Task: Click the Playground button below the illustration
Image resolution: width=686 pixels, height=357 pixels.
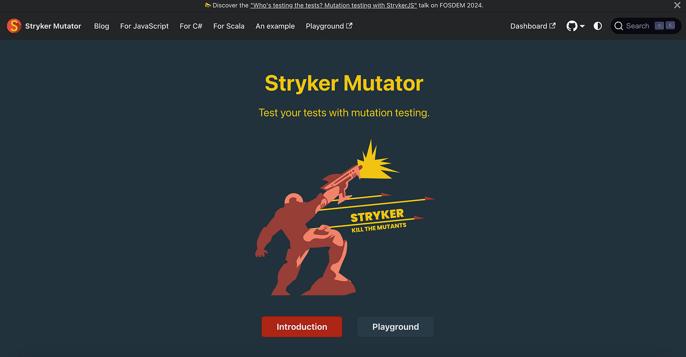Action: 395,327
